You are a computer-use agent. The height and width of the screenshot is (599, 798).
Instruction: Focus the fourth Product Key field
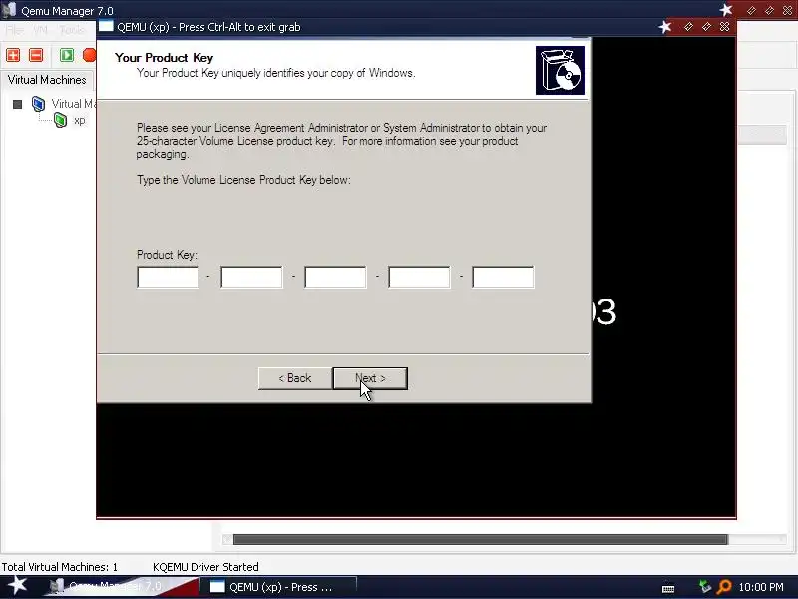point(419,277)
